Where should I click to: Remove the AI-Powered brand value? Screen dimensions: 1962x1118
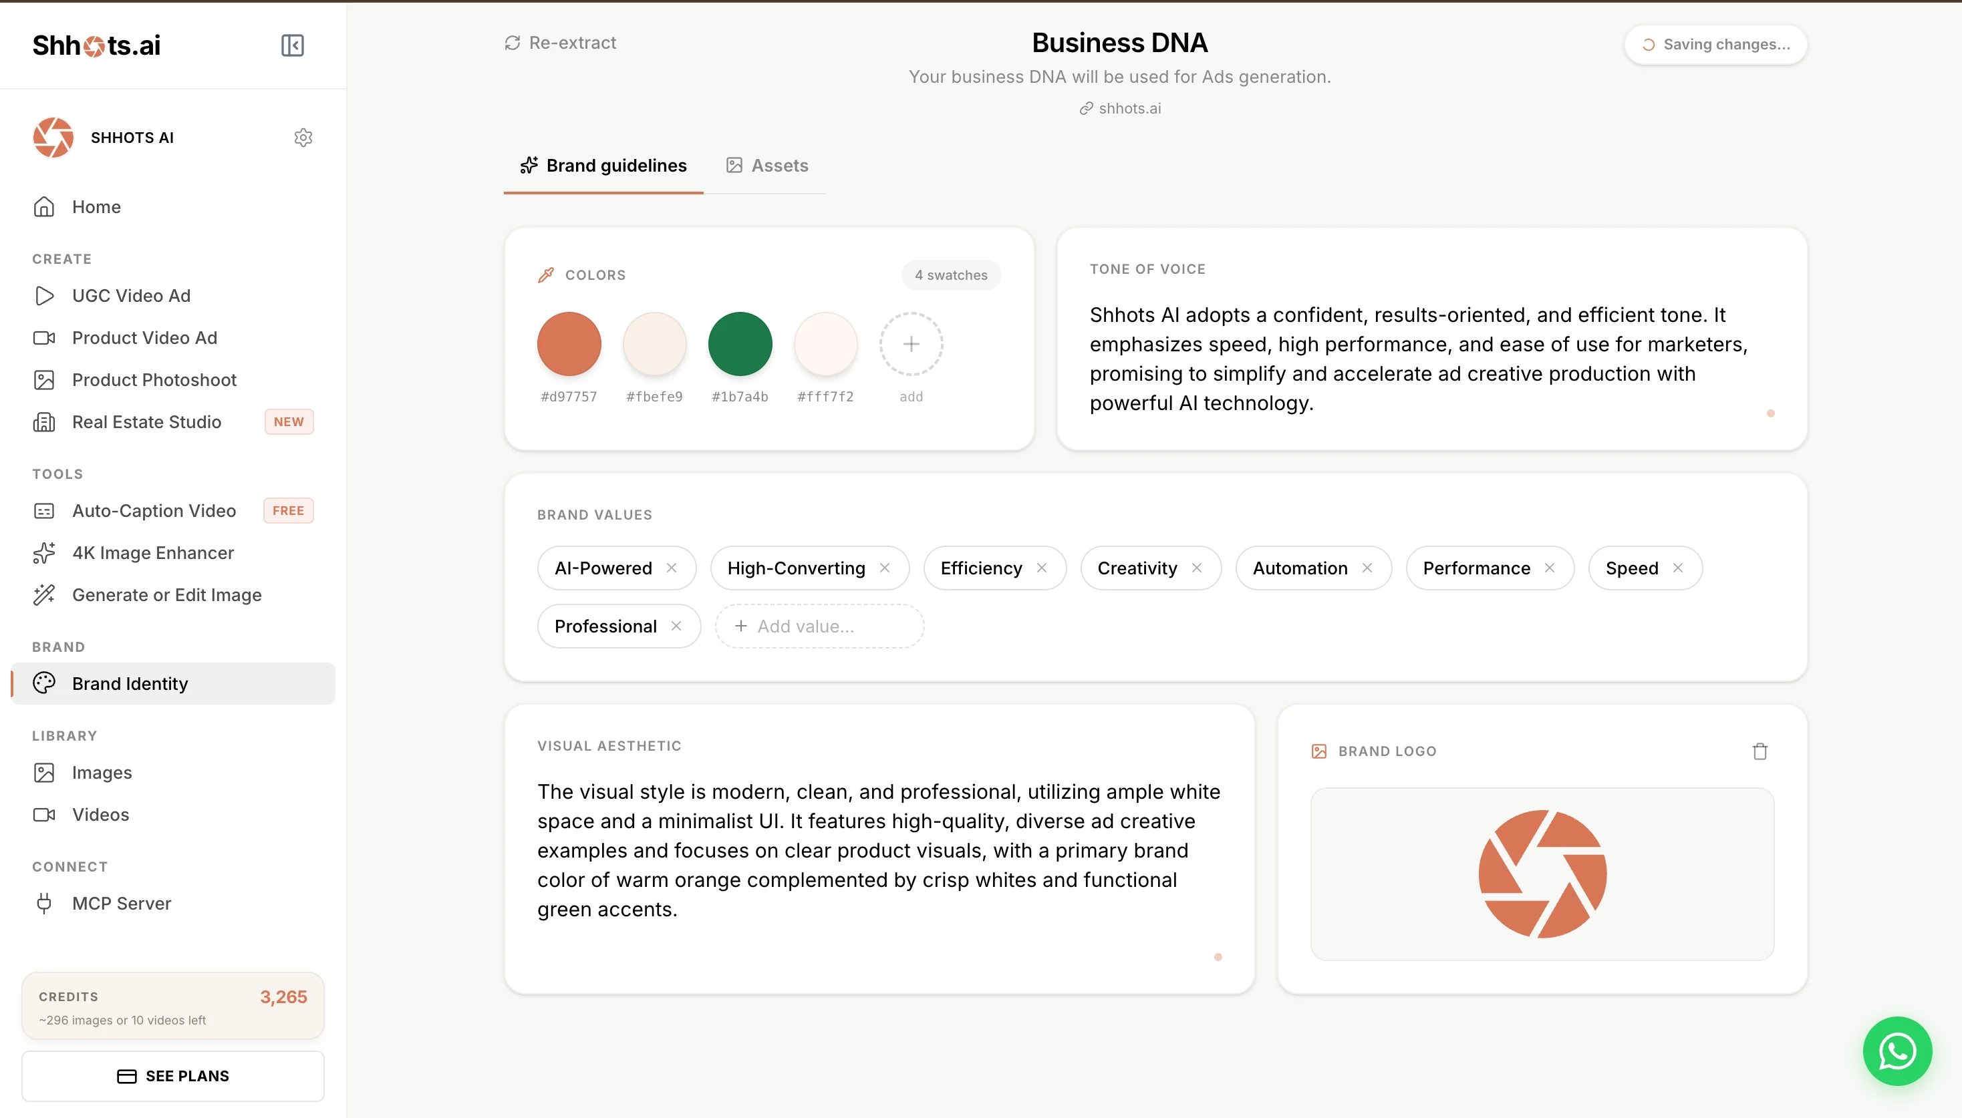pyautogui.click(x=672, y=568)
